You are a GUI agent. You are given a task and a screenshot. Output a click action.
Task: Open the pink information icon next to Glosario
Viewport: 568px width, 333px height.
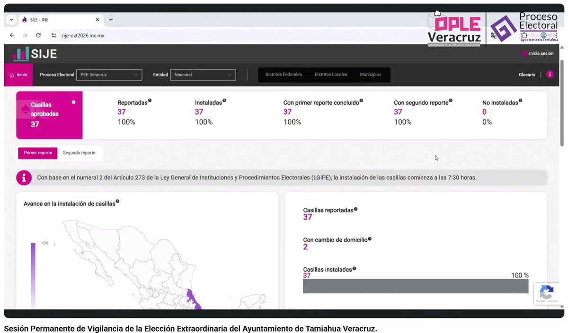pyautogui.click(x=549, y=75)
